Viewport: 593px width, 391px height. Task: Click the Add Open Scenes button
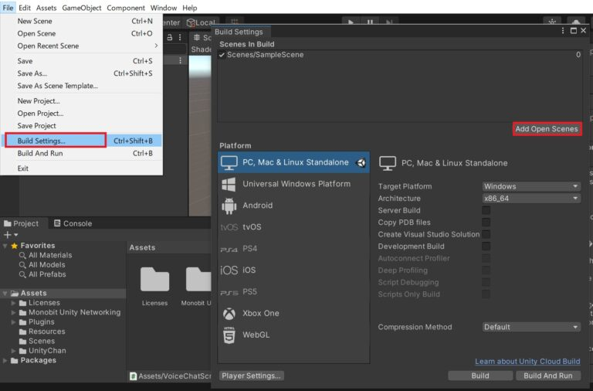pos(547,129)
